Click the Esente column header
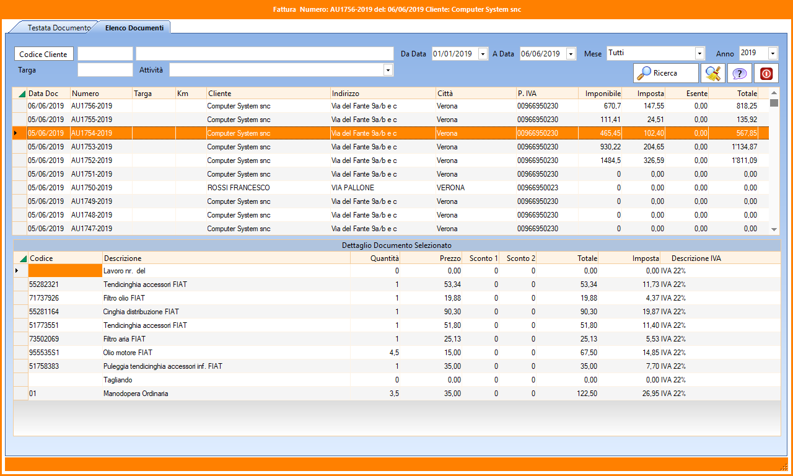Viewport: 793px width, 476px height. [x=687, y=94]
